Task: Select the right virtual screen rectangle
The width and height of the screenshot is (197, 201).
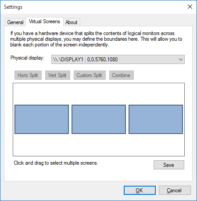Action: 156,119
